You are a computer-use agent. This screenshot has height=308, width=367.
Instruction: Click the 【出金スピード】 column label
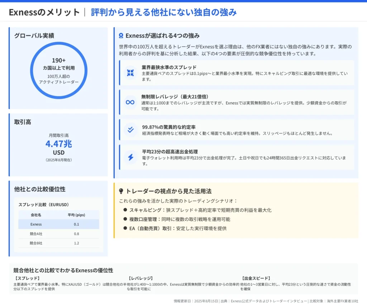tap(256, 278)
